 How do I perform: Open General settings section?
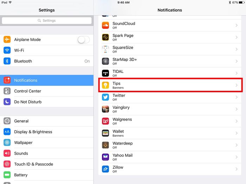47,121
